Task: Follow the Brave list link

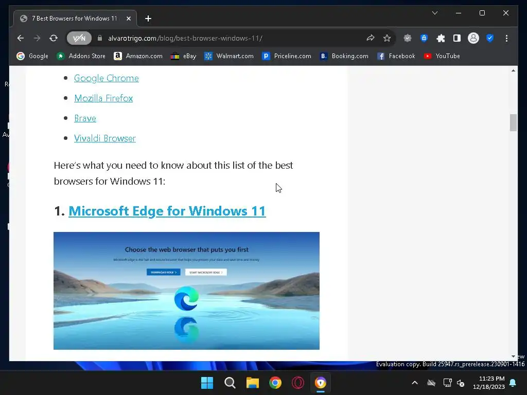Action: (85, 118)
